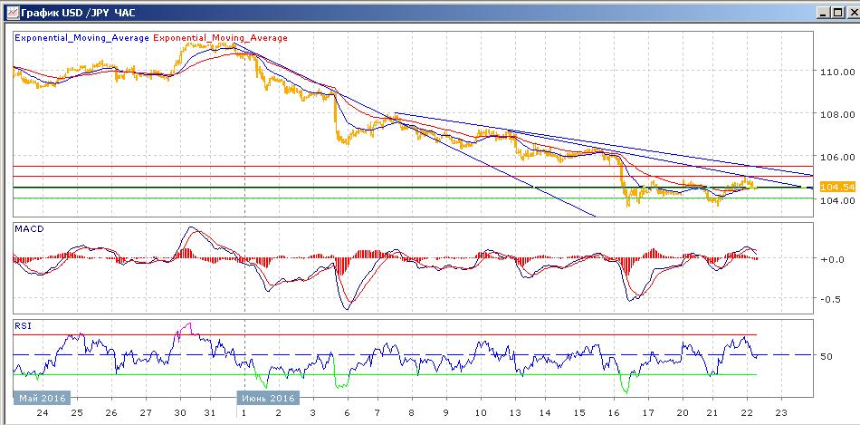
Task: Click the red Exponential_Moving_Average legend label
Action: tap(221, 38)
